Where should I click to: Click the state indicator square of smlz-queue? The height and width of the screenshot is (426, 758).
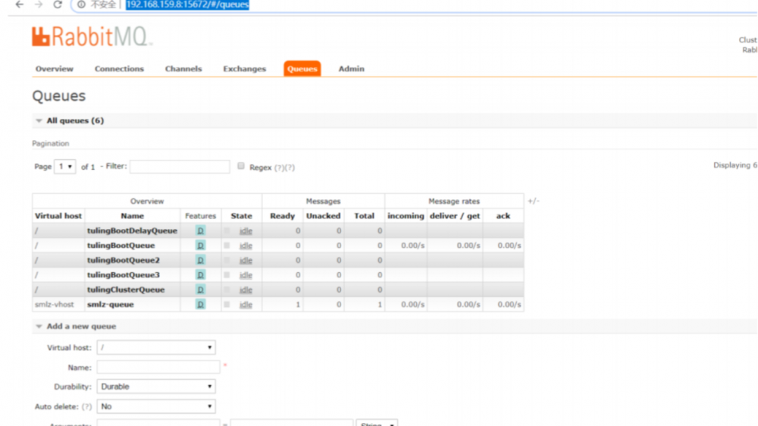[227, 305]
